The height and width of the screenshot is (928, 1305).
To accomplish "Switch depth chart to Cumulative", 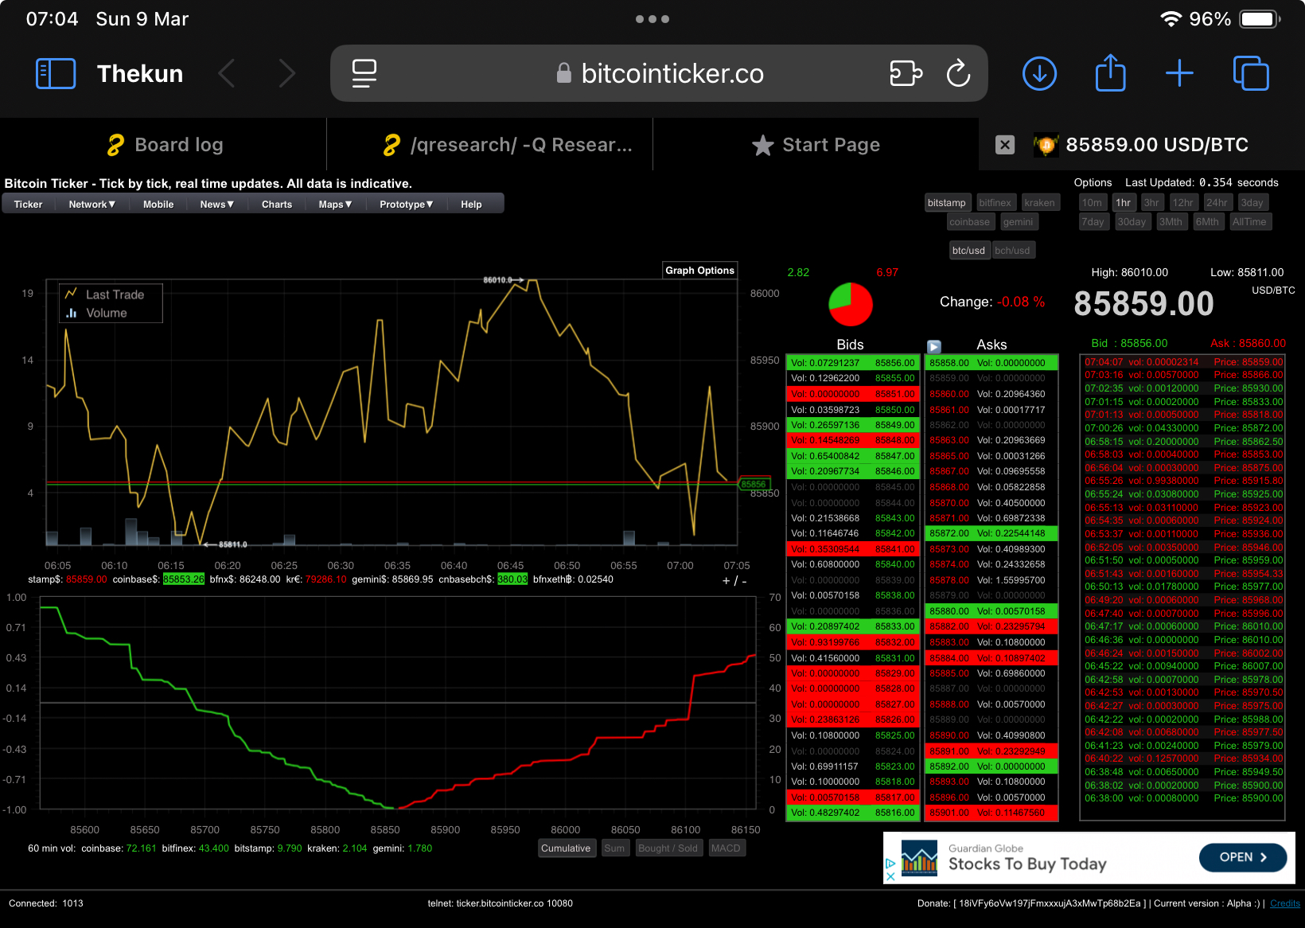I will point(566,848).
